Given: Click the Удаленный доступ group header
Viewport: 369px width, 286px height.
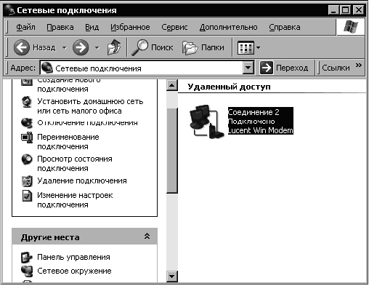Looking at the screenshot, I should 229,87.
